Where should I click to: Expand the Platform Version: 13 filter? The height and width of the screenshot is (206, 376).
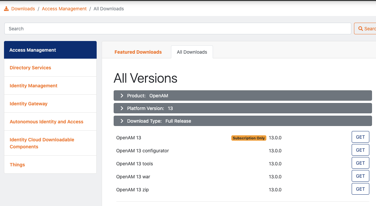(243, 108)
